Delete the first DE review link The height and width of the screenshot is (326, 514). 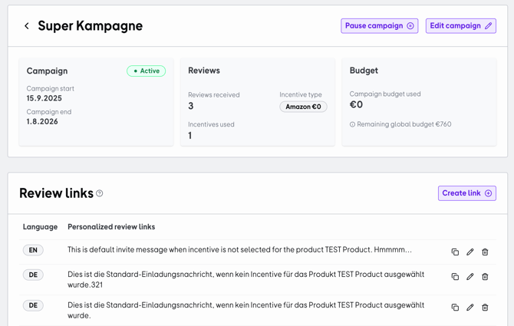[485, 276]
